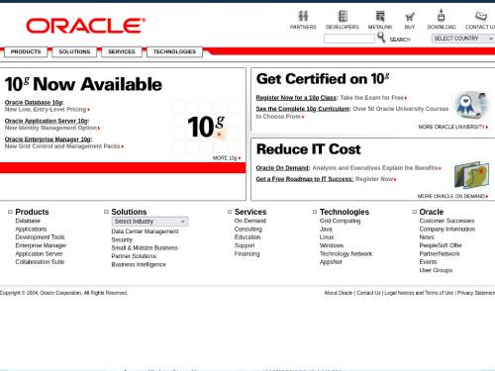The height and width of the screenshot is (371, 495).
Task: Open Enterprise Manager under Products
Action: pos(41,245)
